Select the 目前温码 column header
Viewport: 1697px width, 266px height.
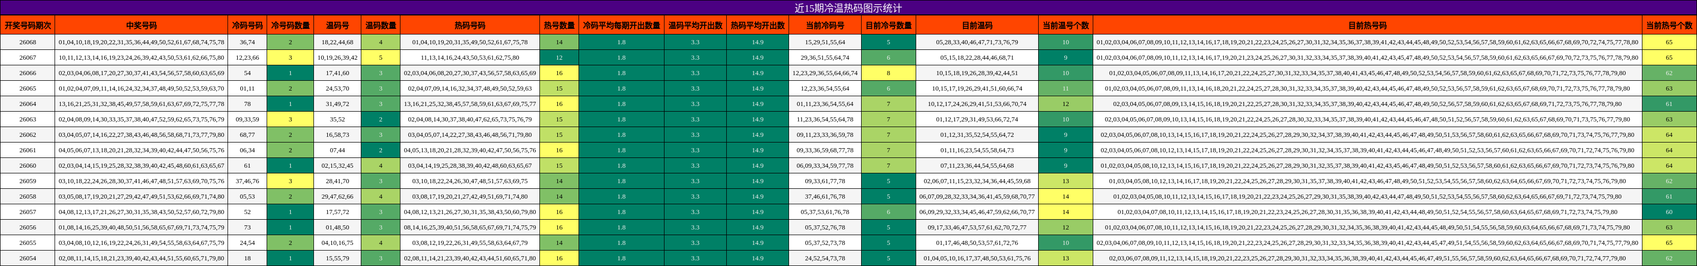point(977,26)
